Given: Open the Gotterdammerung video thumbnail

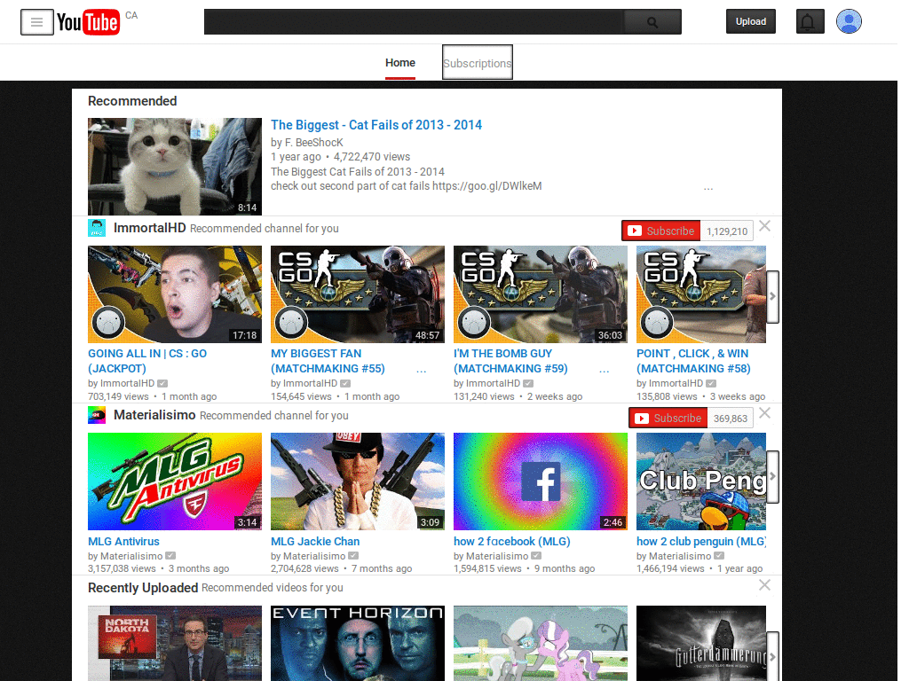Looking at the screenshot, I should click(x=701, y=644).
